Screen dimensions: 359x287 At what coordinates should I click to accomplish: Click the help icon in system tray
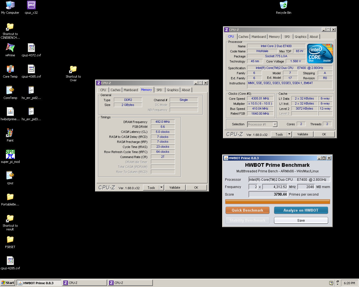pos(331,283)
